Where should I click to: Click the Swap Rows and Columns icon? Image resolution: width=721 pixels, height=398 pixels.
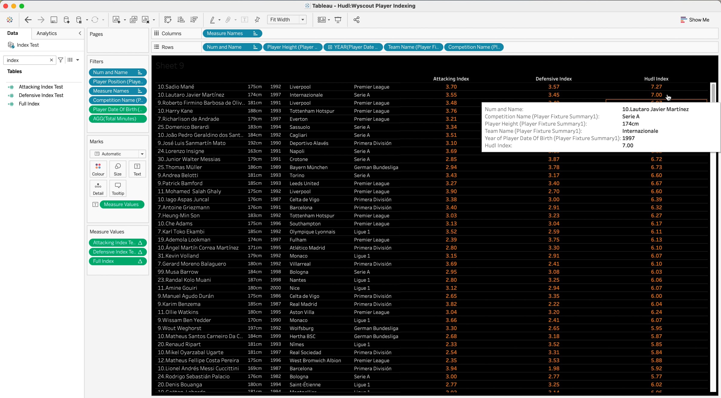pos(168,20)
